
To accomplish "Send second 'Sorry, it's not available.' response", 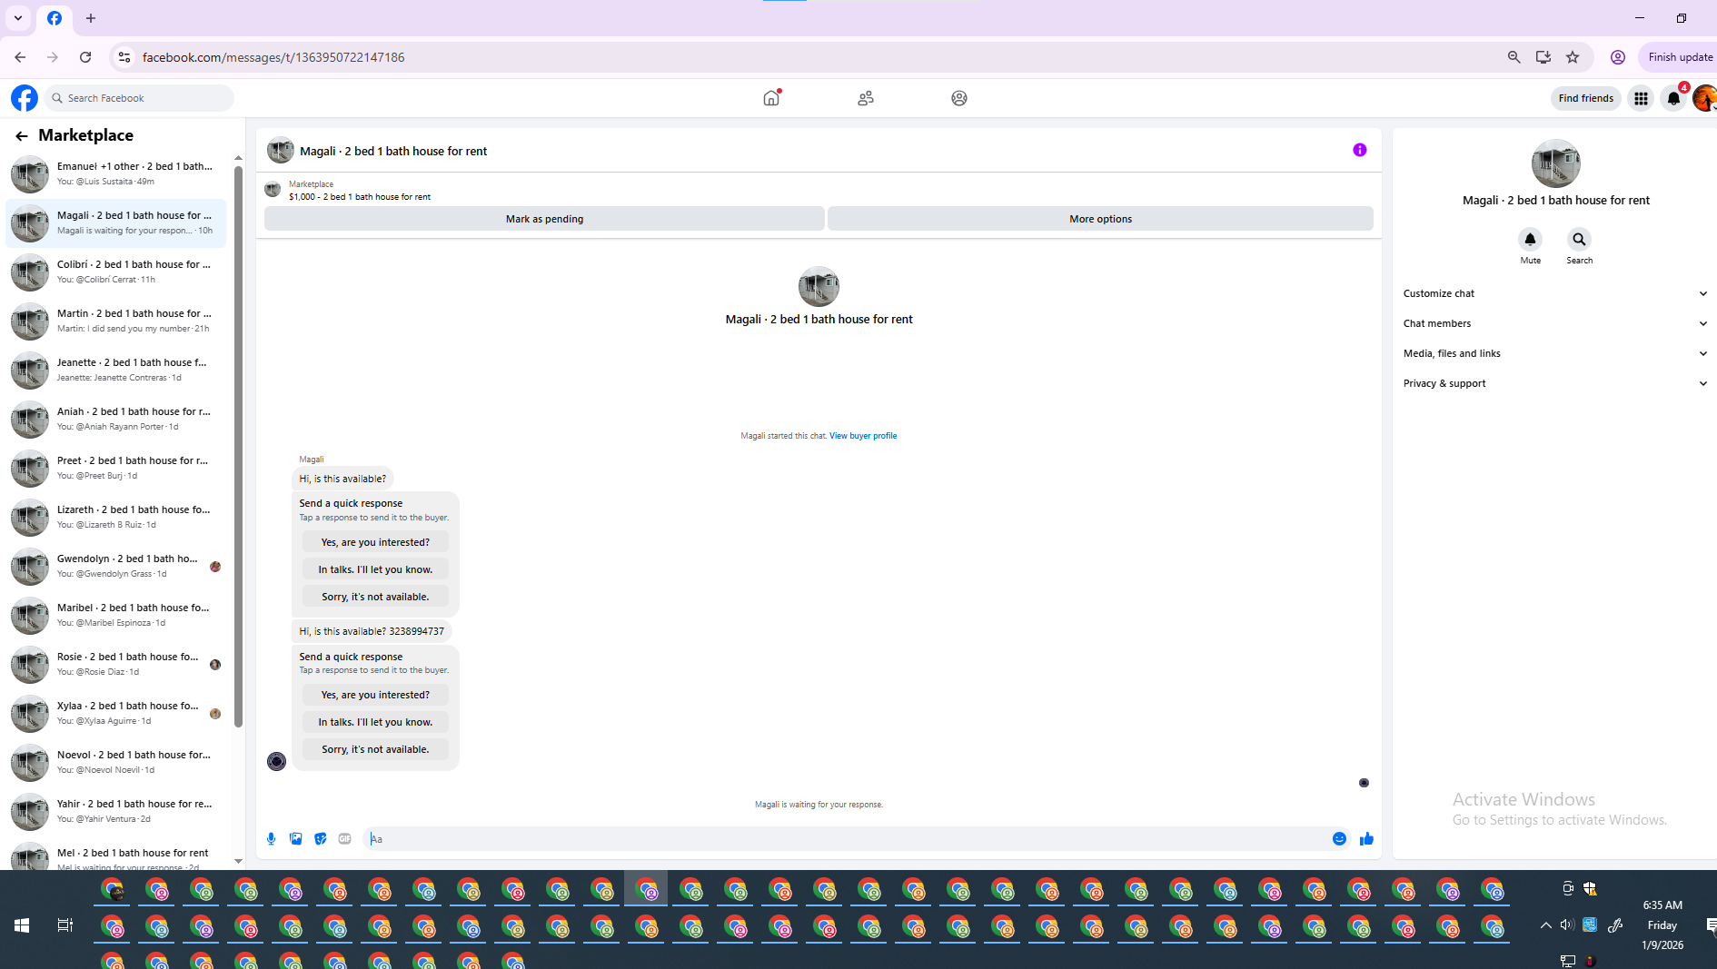I will point(375,749).
